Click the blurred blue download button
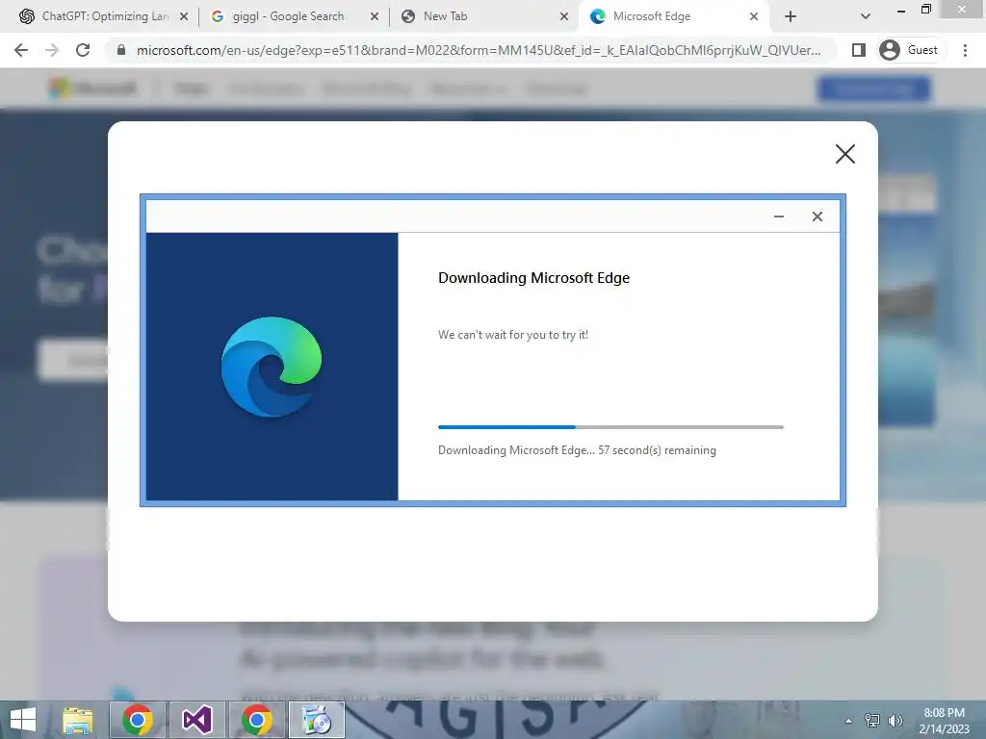 point(873,89)
